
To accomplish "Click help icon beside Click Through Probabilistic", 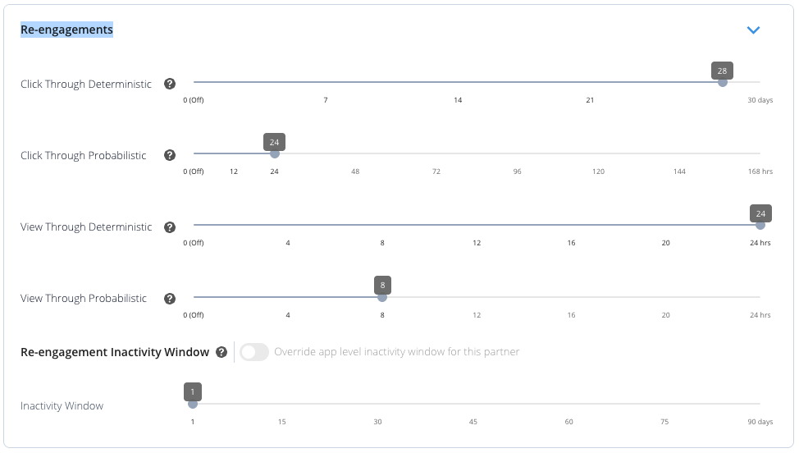I will point(170,155).
